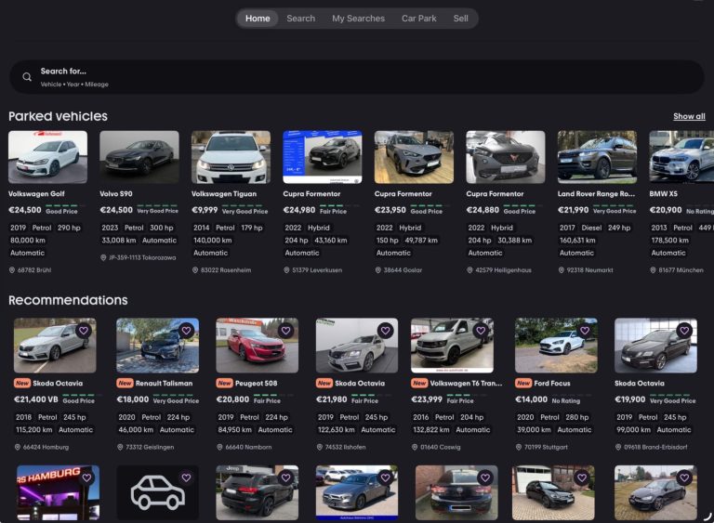The width and height of the screenshot is (714, 523).
Task: Open the Volvo S90 car photo
Action: 139,156
